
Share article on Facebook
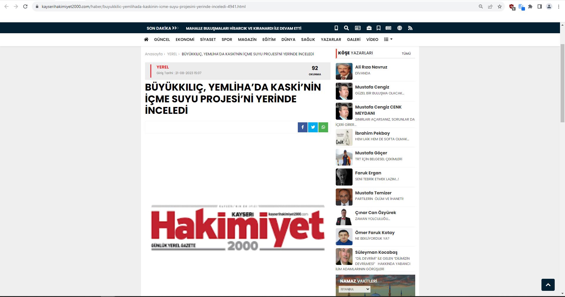click(303, 127)
